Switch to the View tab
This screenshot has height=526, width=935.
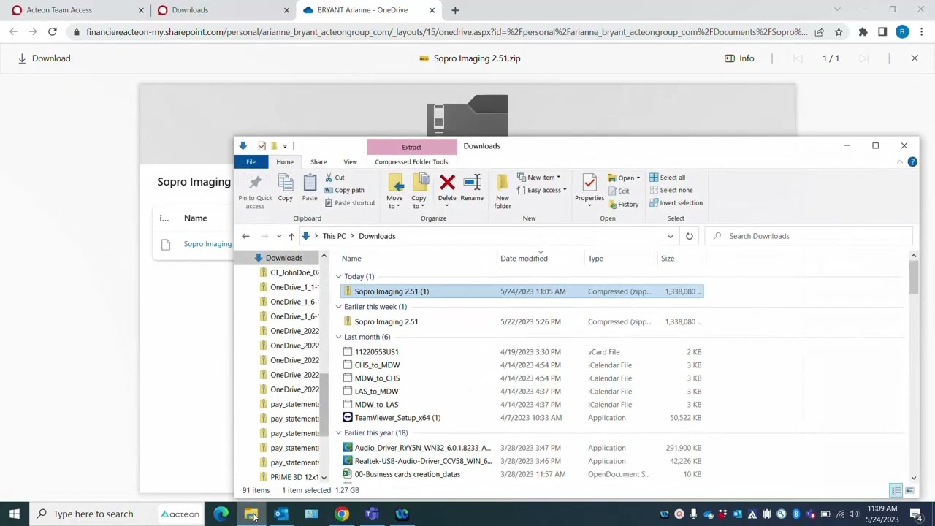(x=350, y=162)
